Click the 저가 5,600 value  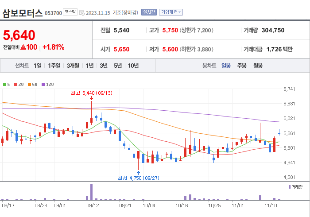pyautogui.click(x=170, y=49)
